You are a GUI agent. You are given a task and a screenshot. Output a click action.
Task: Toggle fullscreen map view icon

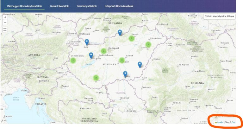[5, 29]
